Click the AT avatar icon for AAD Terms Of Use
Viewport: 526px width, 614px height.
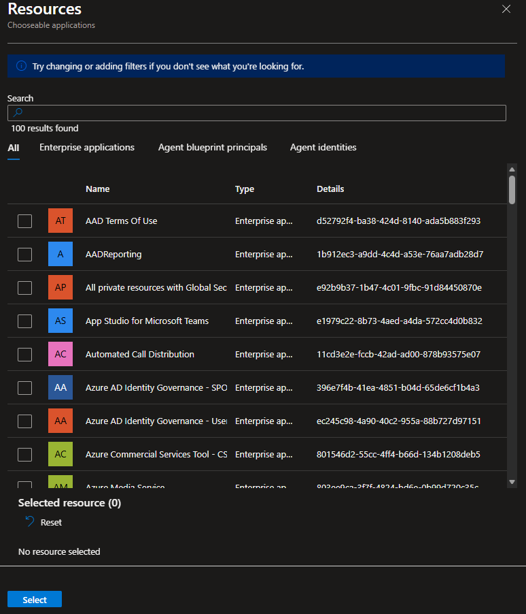(x=60, y=221)
